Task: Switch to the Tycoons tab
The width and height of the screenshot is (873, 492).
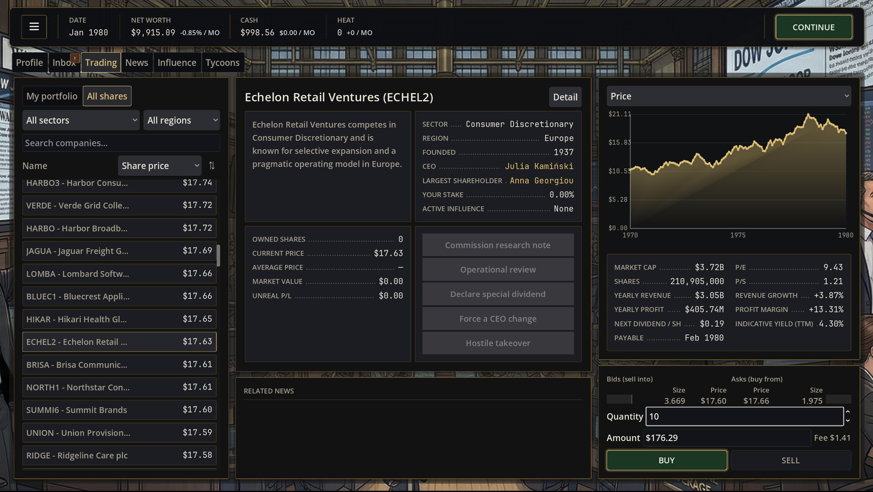Action: pos(222,63)
